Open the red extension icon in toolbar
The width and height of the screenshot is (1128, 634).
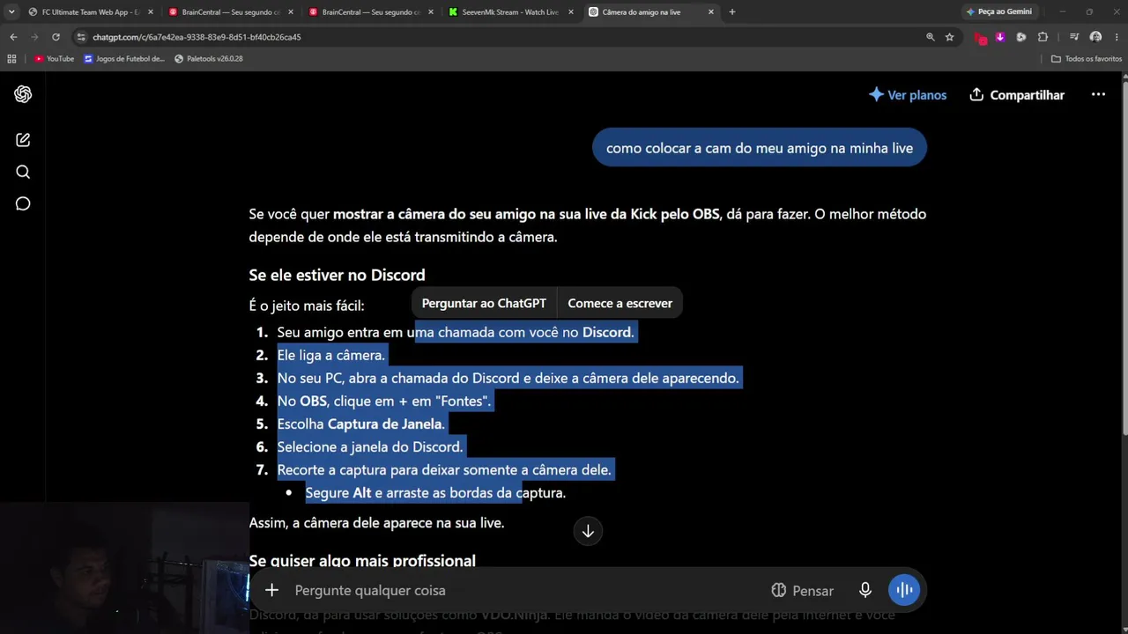pos(980,37)
